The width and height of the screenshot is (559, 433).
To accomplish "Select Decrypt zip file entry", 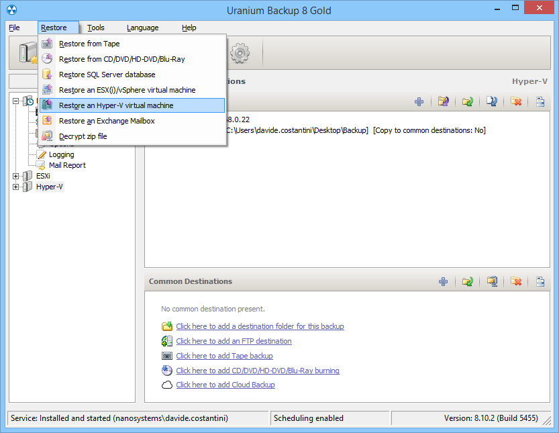I will coord(132,136).
